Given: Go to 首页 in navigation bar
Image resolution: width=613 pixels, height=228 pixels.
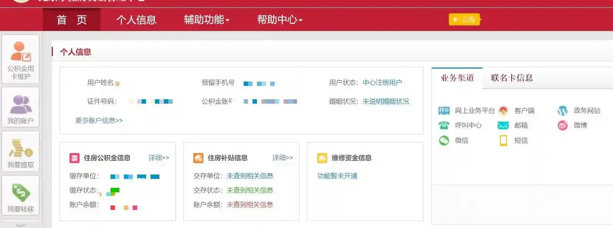Looking at the screenshot, I should coord(72,20).
